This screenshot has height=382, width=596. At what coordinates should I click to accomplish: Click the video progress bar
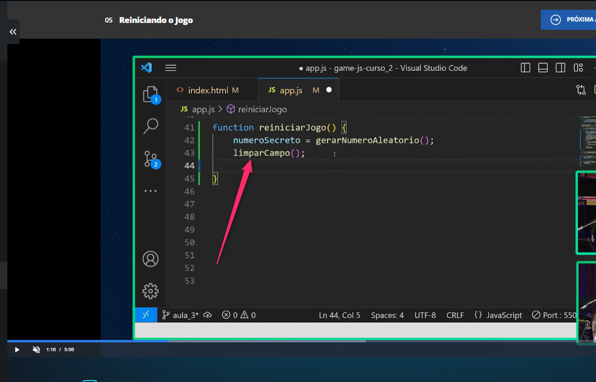195,341
